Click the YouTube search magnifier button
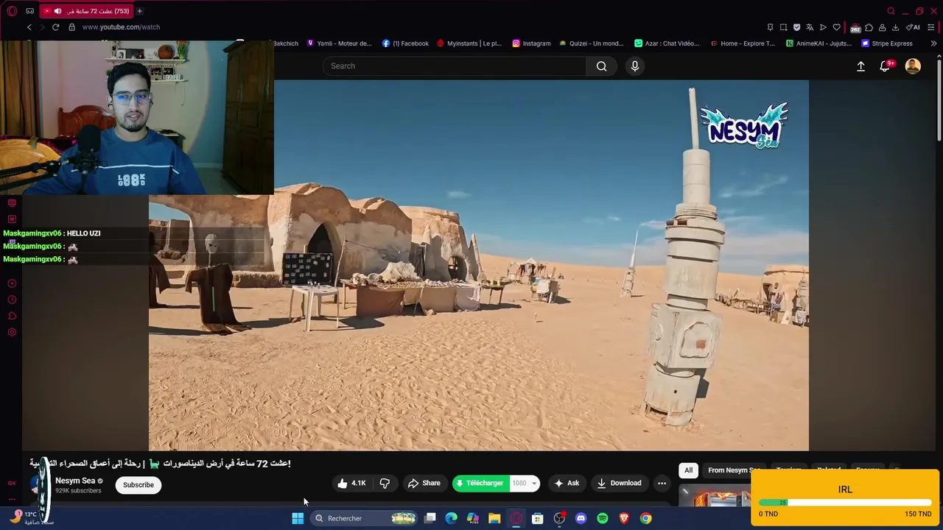The image size is (943, 530). pos(602,66)
